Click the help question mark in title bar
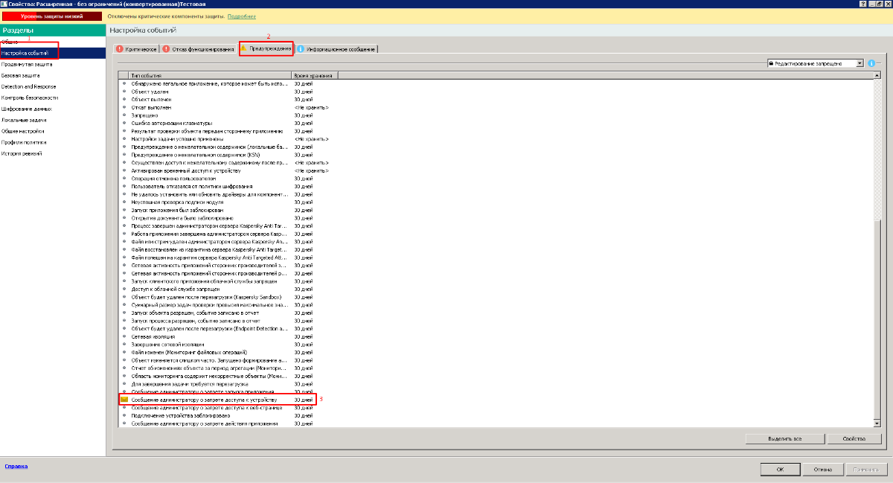Screen dimensions: 893x483 click(862, 4)
